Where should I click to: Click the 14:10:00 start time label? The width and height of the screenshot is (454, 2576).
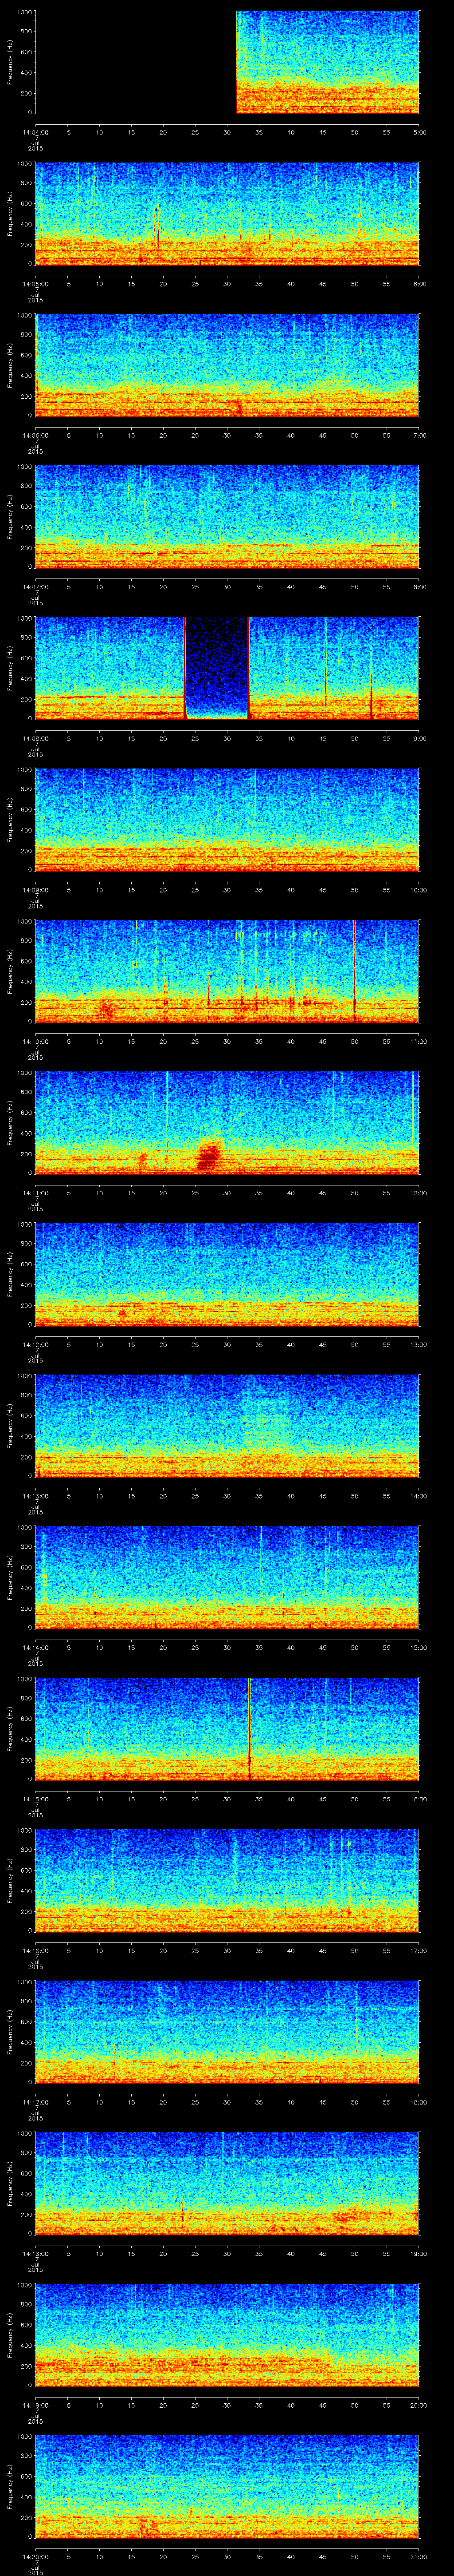point(35,1041)
